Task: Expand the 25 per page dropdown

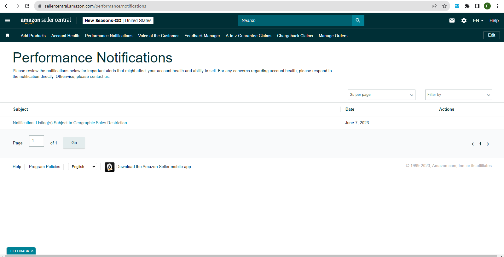Action: 381,95
